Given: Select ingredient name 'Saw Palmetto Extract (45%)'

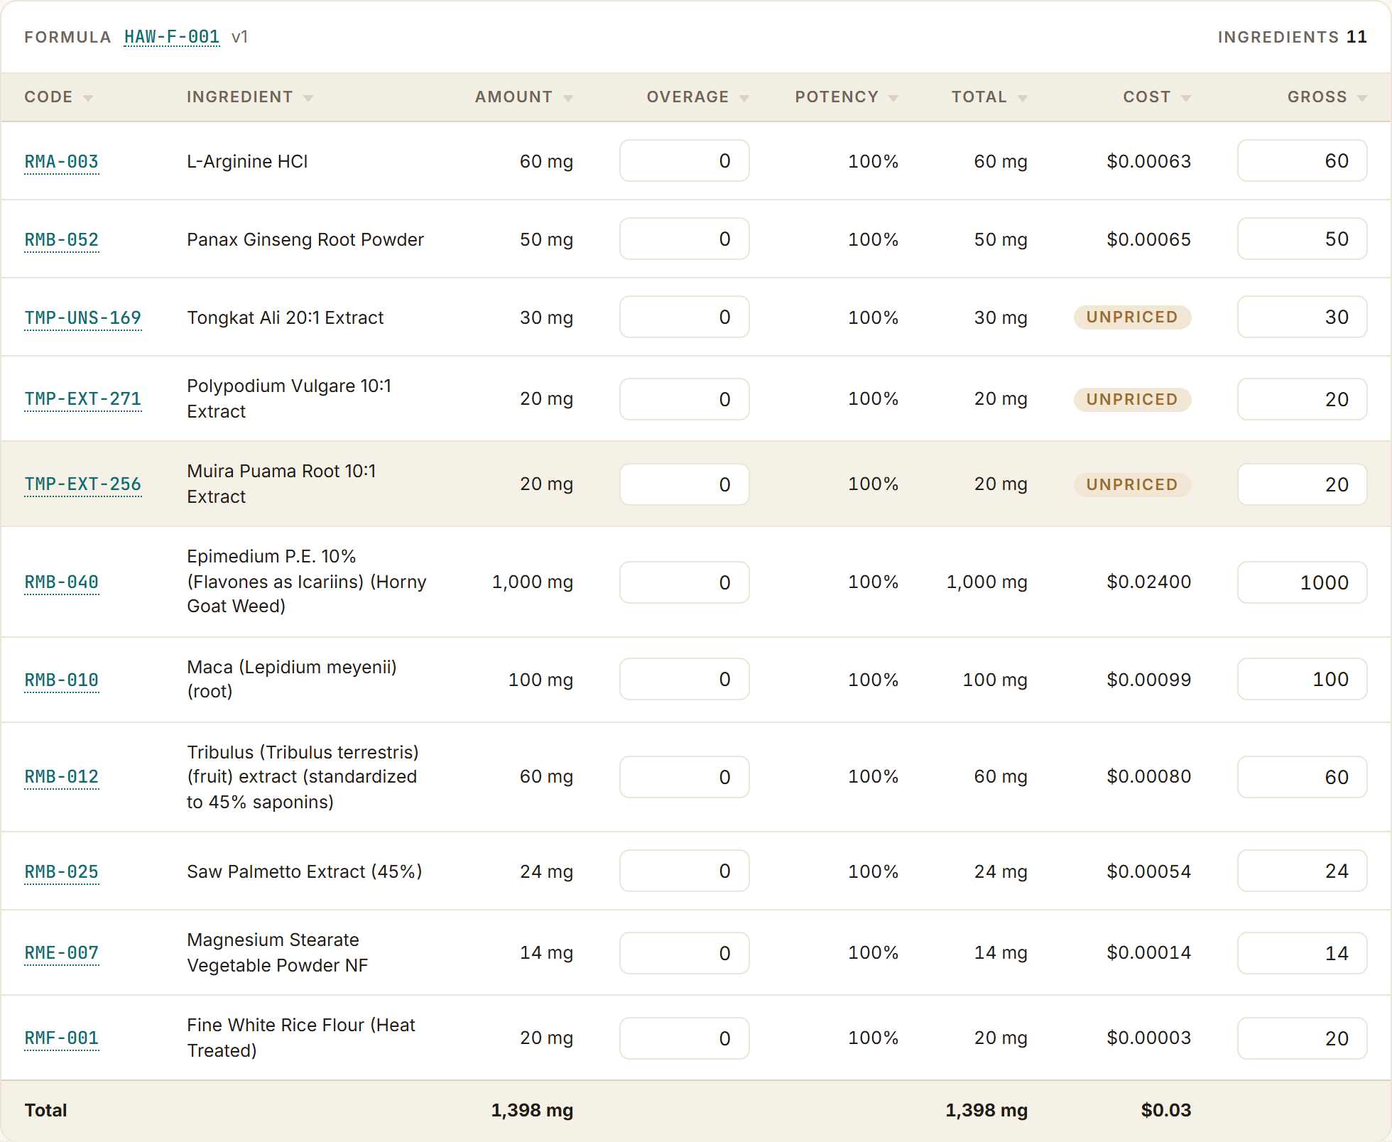Looking at the screenshot, I should point(305,872).
